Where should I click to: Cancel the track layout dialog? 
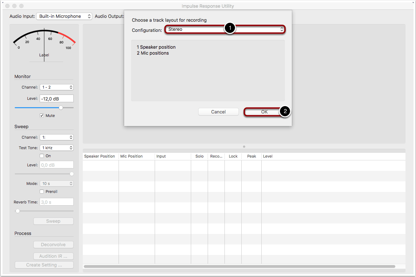[218, 112]
